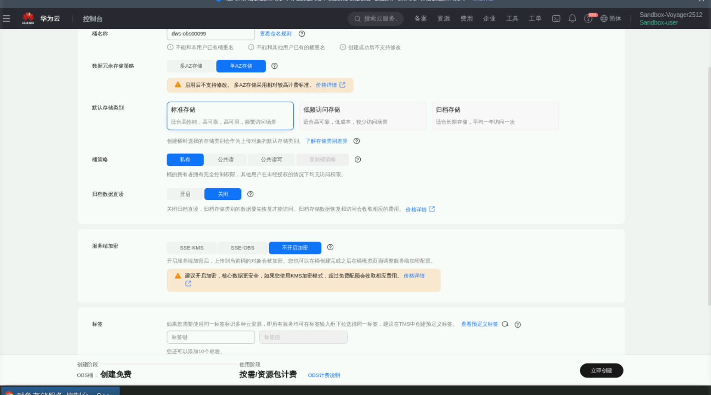Open external link icon after first 价格详情
Screen dimensions: 711x395
point(342,85)
